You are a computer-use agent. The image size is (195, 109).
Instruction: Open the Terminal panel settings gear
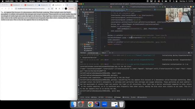click(x=189, y=53)
